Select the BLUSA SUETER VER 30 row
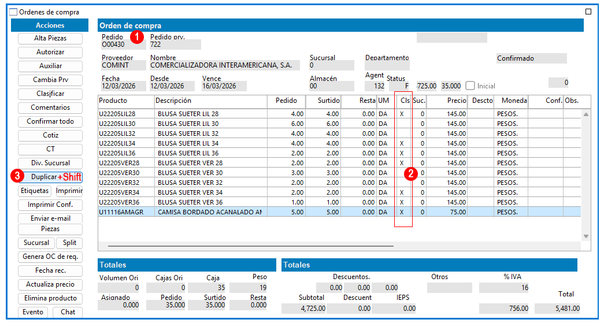This screenshot has height=323, width=604. (339, 173)
